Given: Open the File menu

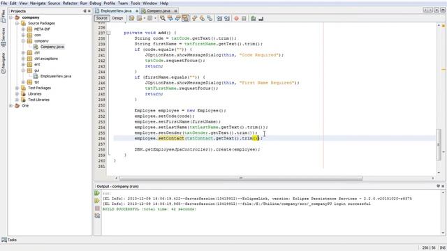Looking at the screenshot, I should coord(4,3).
